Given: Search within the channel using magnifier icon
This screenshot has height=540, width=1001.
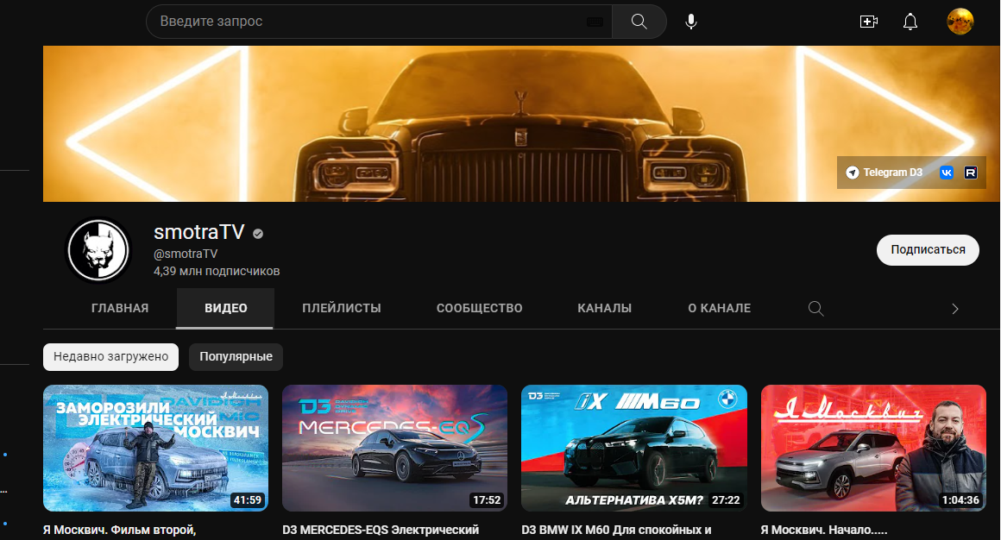Looking at the screenshot, I should point(815,308).
